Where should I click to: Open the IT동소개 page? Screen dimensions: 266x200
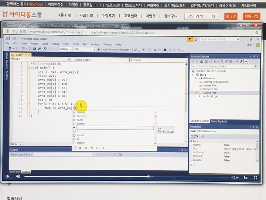64,15
